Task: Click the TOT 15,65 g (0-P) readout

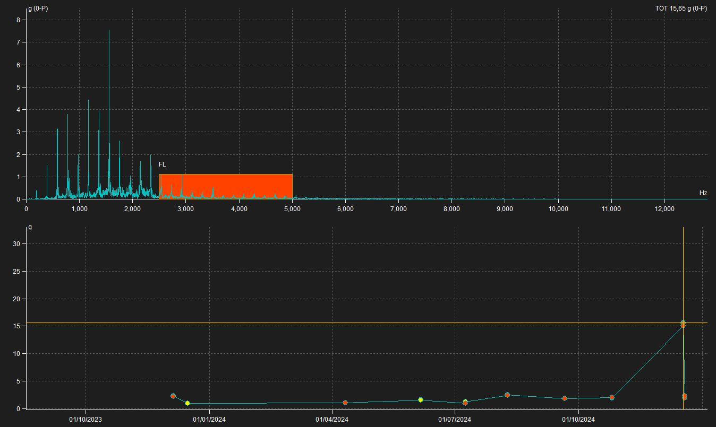Action: point(681,8)
